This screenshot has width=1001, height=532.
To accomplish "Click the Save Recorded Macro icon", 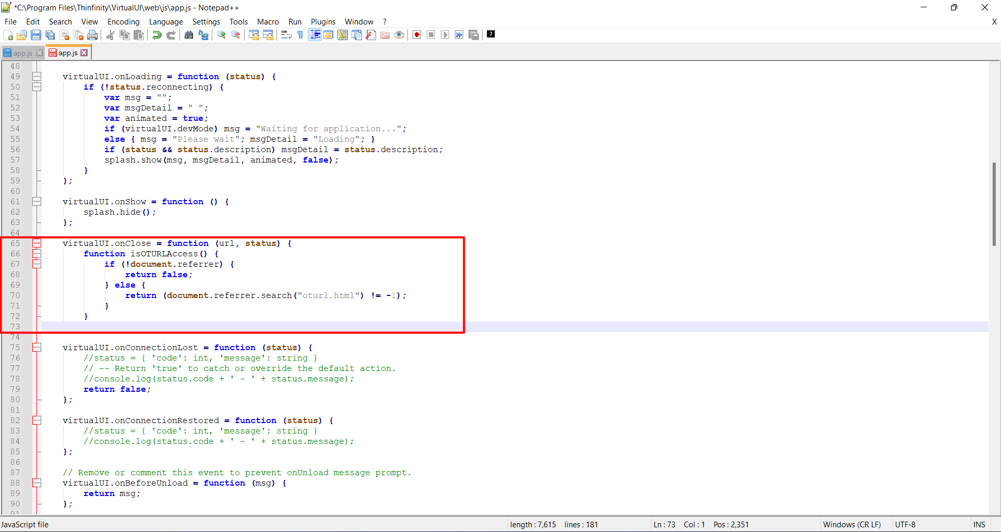I will (474, 35).
